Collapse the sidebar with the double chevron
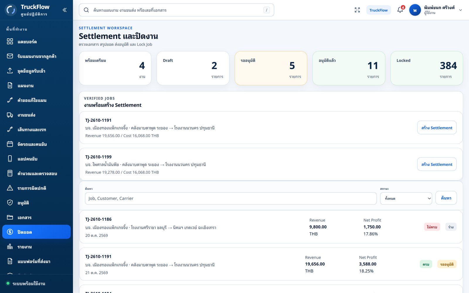 click(64, 10)
